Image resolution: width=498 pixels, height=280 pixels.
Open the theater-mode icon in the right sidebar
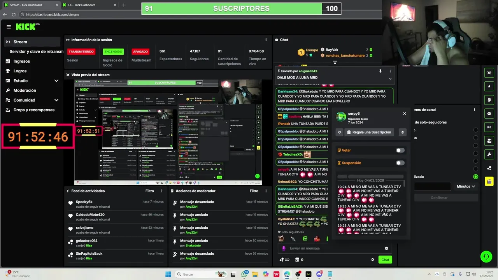pos(489,73)
